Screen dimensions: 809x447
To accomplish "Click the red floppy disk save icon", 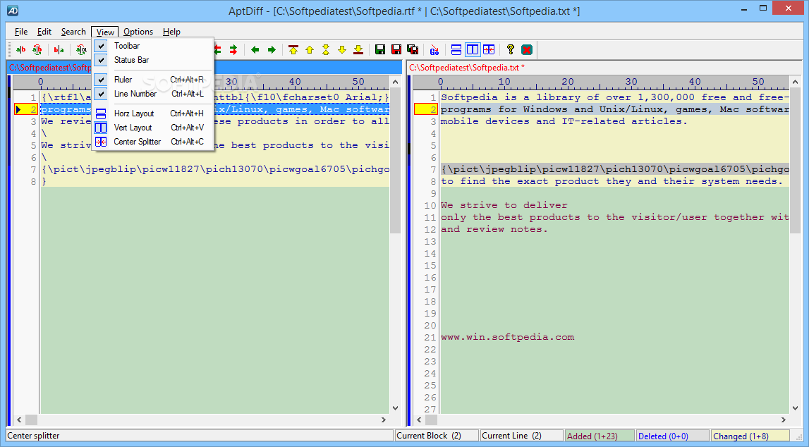I will coord(396,49).
